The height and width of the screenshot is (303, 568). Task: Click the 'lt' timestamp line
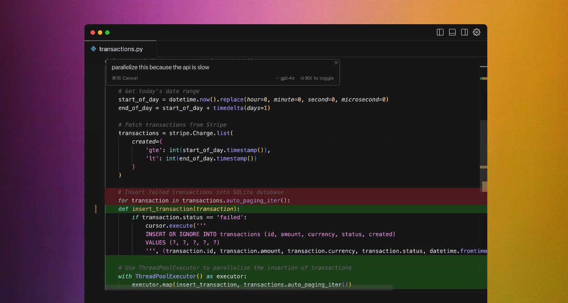(201, 158)
